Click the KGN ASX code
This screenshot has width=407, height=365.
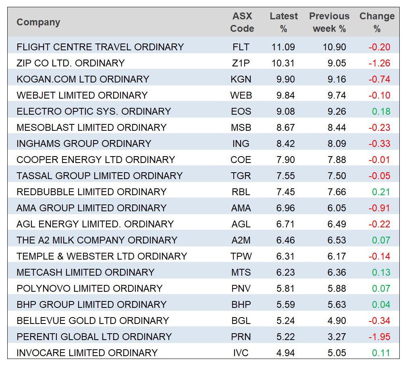click(x=241, y=79)
